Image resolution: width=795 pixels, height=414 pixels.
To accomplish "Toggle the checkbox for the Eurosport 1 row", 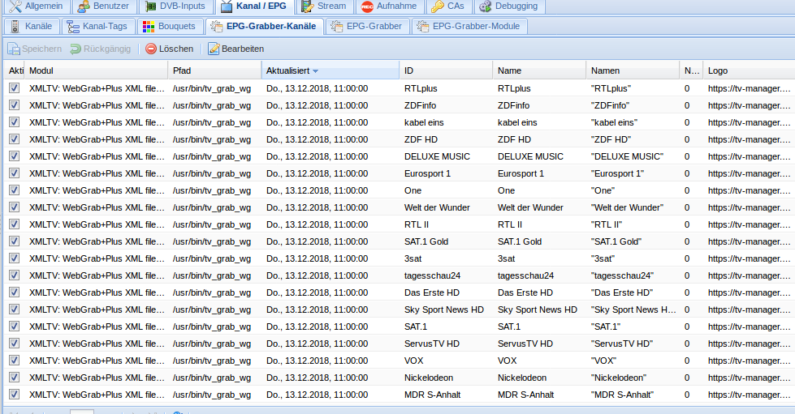I will tap(14, 173).
